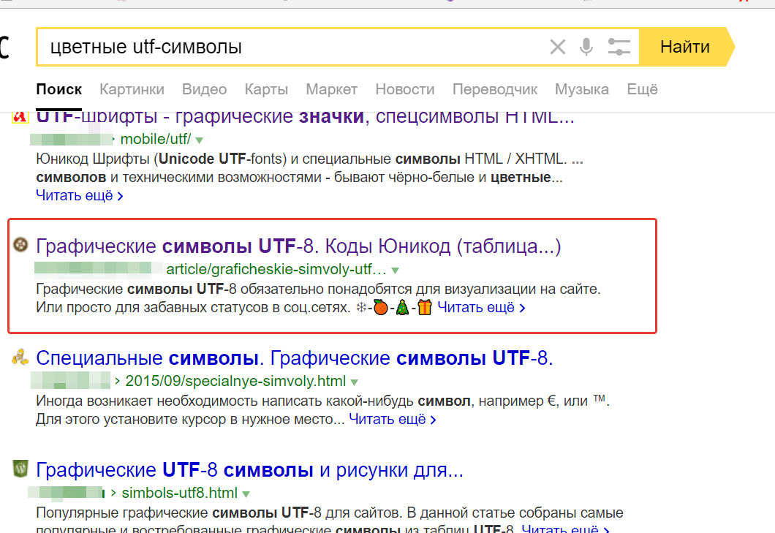
Task: Open Графические UTF-8 символы и рисунки result
Action: coord(249,469)
